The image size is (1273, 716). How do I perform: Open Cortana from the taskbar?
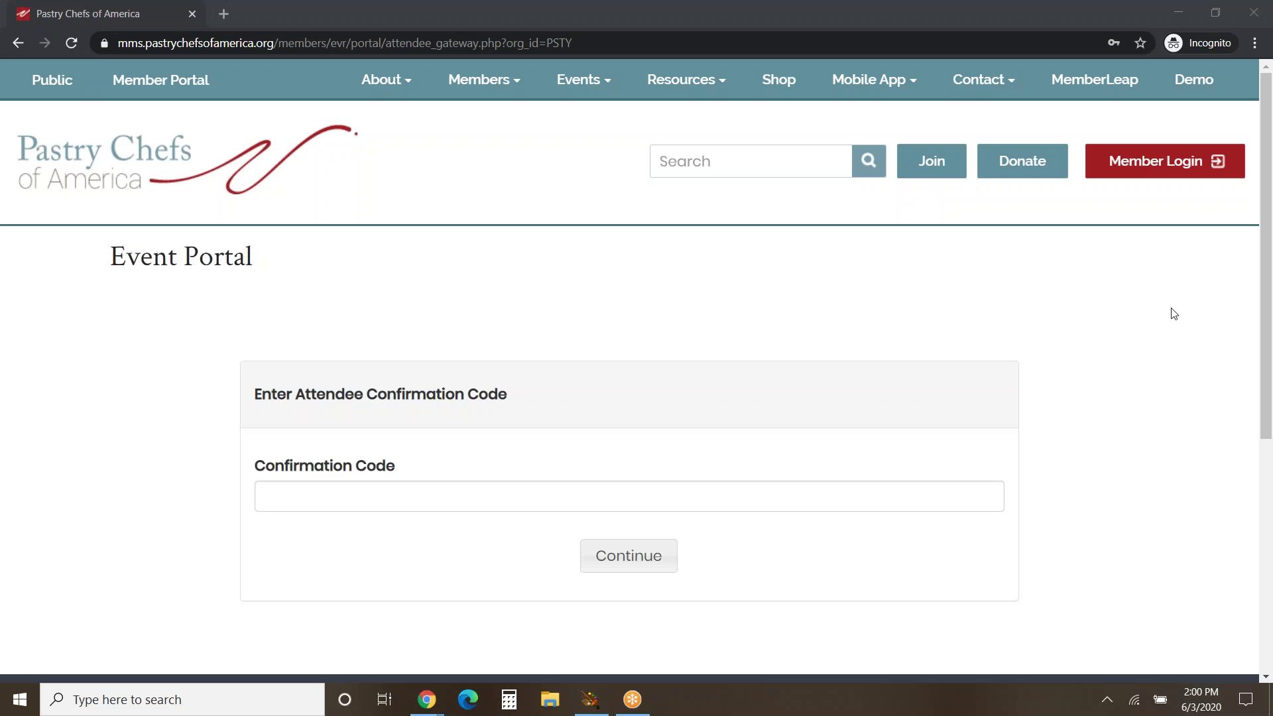pos(345,699)
